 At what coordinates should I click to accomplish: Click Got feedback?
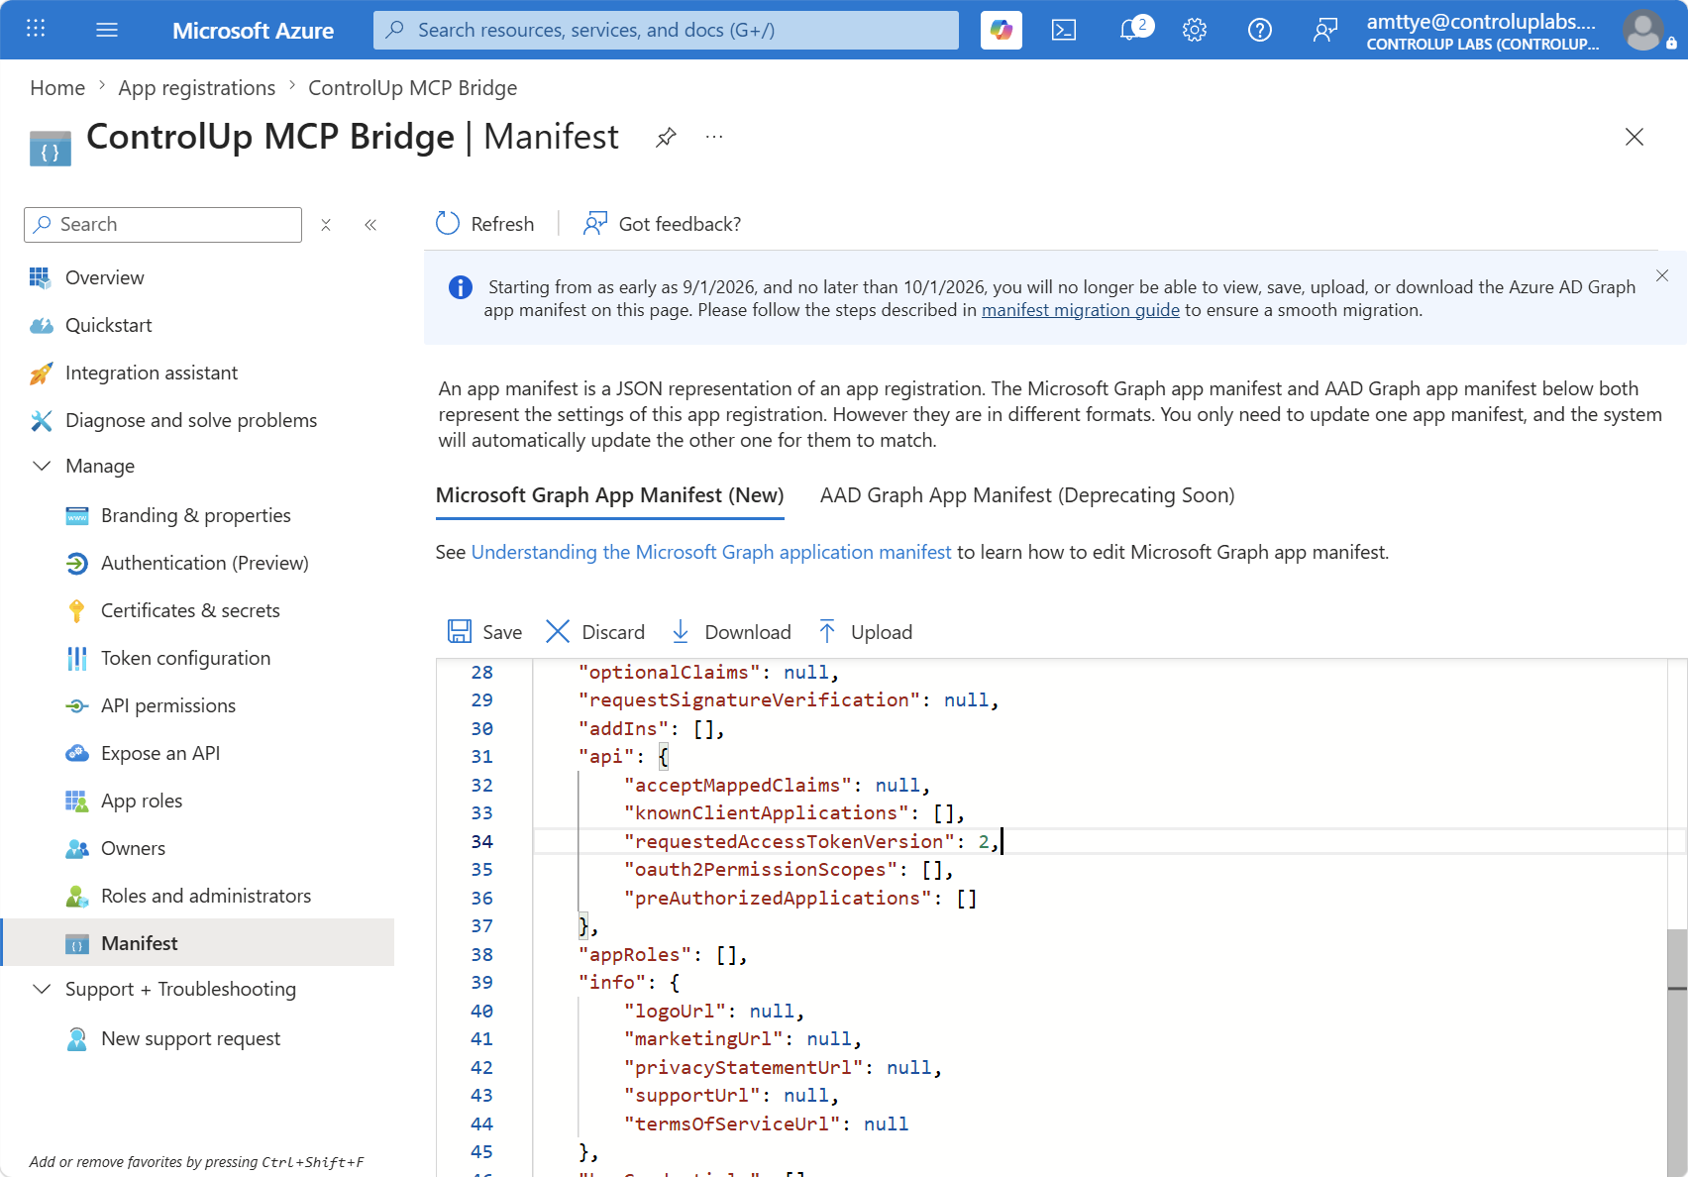tap(662, 224)
